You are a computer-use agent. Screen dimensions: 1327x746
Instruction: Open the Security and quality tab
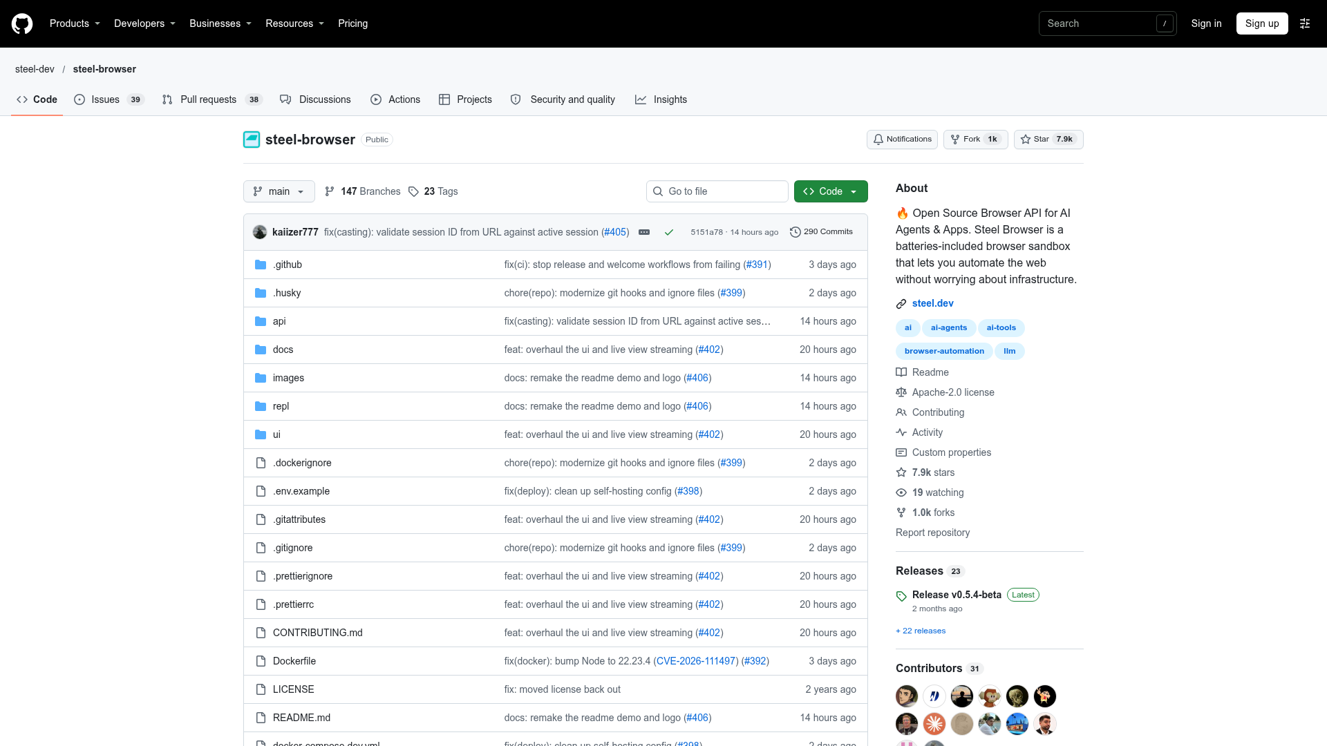tap(563, 99)
